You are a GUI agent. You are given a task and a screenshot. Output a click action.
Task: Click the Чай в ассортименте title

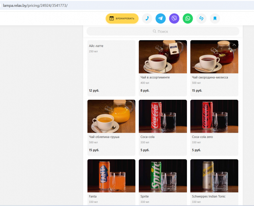(155, 77)
